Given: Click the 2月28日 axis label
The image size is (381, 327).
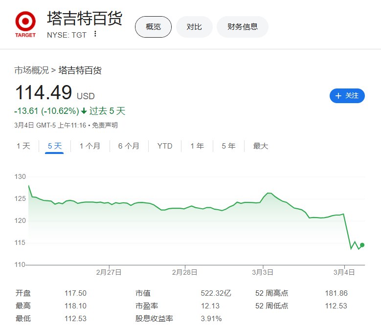Looking at the screenshot, I should 185,272.
